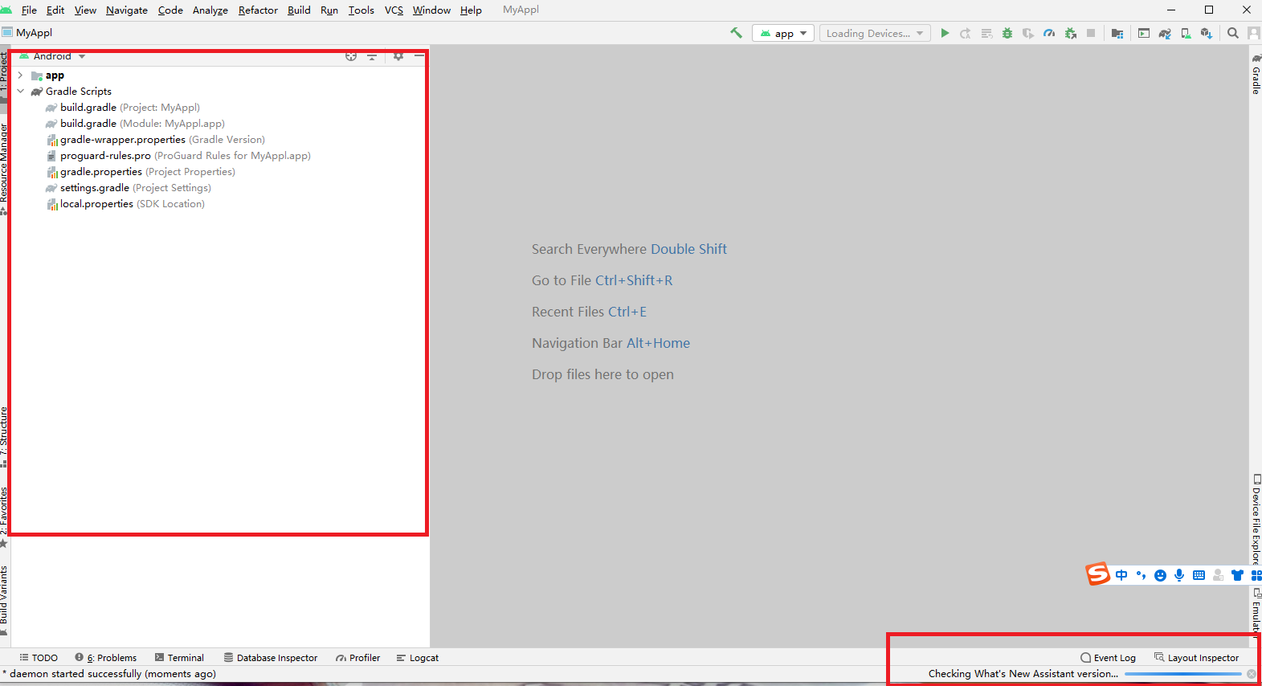
Task: Click the Sogou S logo icon
Action: coord(1097,574)
